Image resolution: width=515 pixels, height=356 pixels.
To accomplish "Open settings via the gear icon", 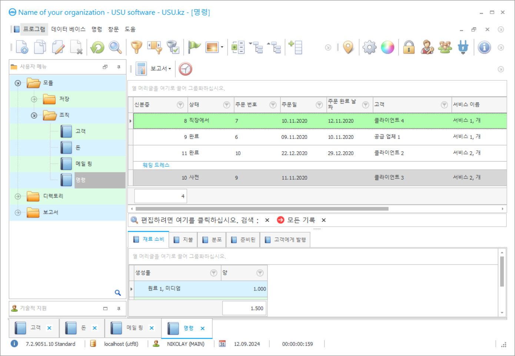I will 369,47.
